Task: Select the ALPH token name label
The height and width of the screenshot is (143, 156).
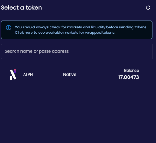Action: pos(28,74)
